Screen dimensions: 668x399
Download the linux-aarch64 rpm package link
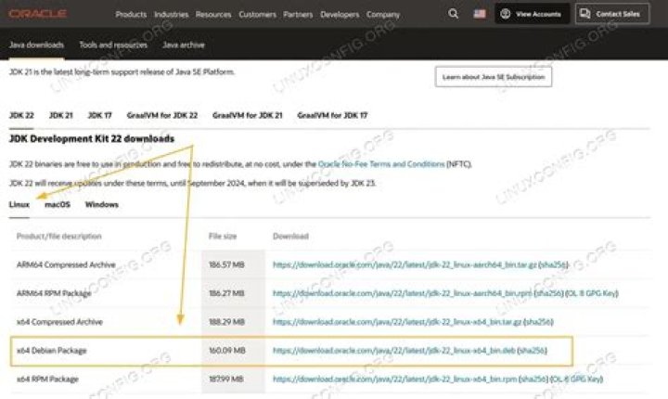403,293
